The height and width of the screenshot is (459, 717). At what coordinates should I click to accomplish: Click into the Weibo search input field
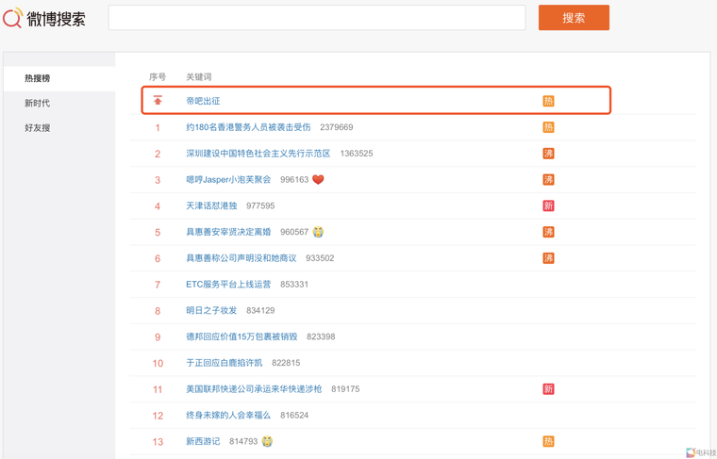tap(316, 18)
